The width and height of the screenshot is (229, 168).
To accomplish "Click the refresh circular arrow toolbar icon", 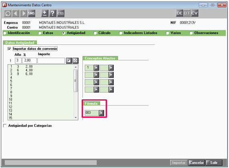I will tap(8, 14).
